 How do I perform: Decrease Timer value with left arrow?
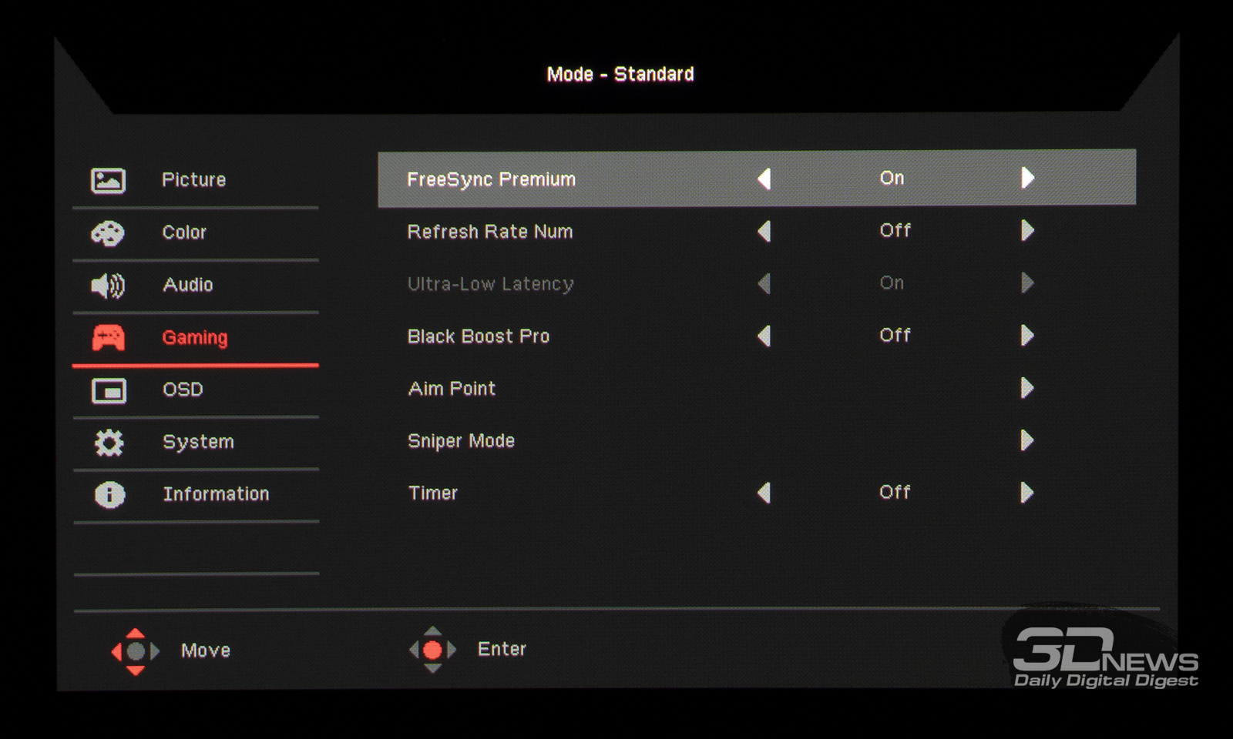coord(764,493)
